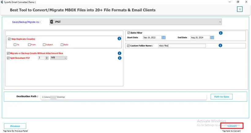The width and height of the screenshot is (251, 133).
Task: Click the Custom Folder Name text field
Action: tap(182, 46)
